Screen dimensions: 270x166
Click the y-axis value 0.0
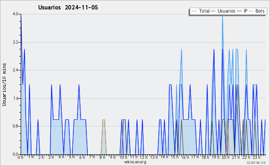tap(15, 154)
